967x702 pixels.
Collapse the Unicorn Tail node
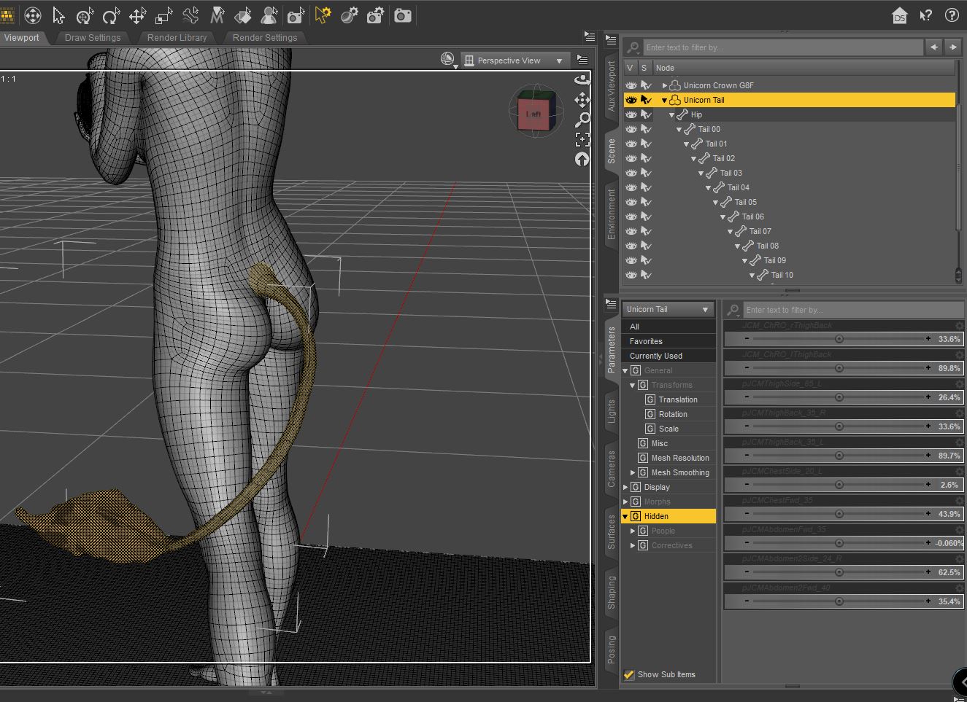(x=664, y=100)
